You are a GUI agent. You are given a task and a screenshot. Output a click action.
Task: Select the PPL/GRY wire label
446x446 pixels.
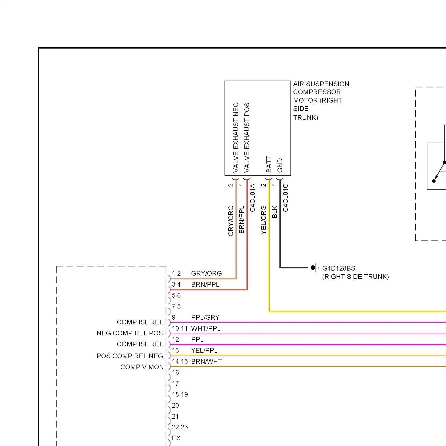point(205,317)
